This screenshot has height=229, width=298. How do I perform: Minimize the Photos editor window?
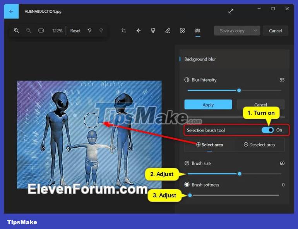pos(259,8)
